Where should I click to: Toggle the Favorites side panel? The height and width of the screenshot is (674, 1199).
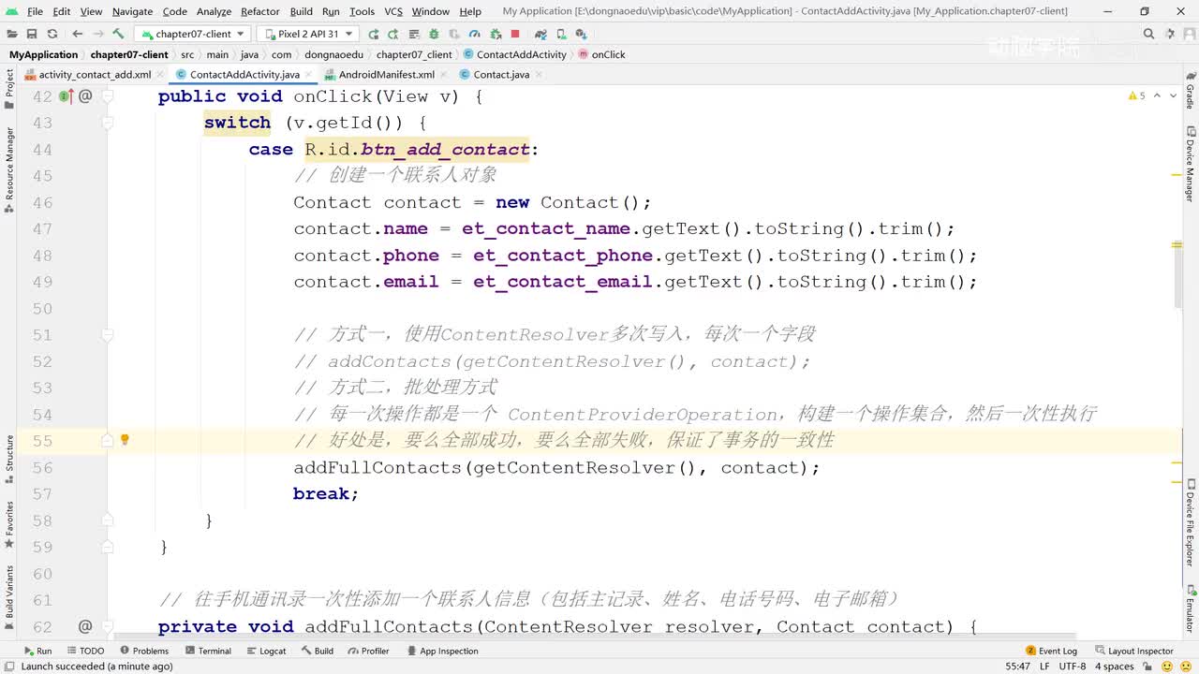(x=9, y=524)
